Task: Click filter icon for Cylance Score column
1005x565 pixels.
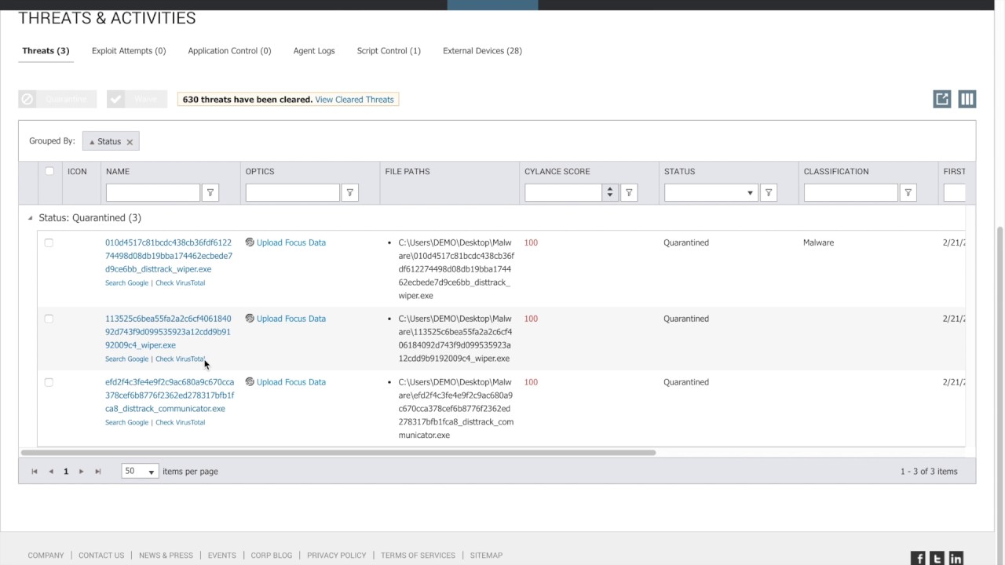Action: coord(629,192)
